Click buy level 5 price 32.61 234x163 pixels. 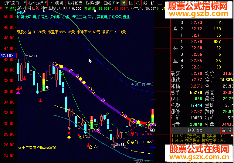(197, 67)
